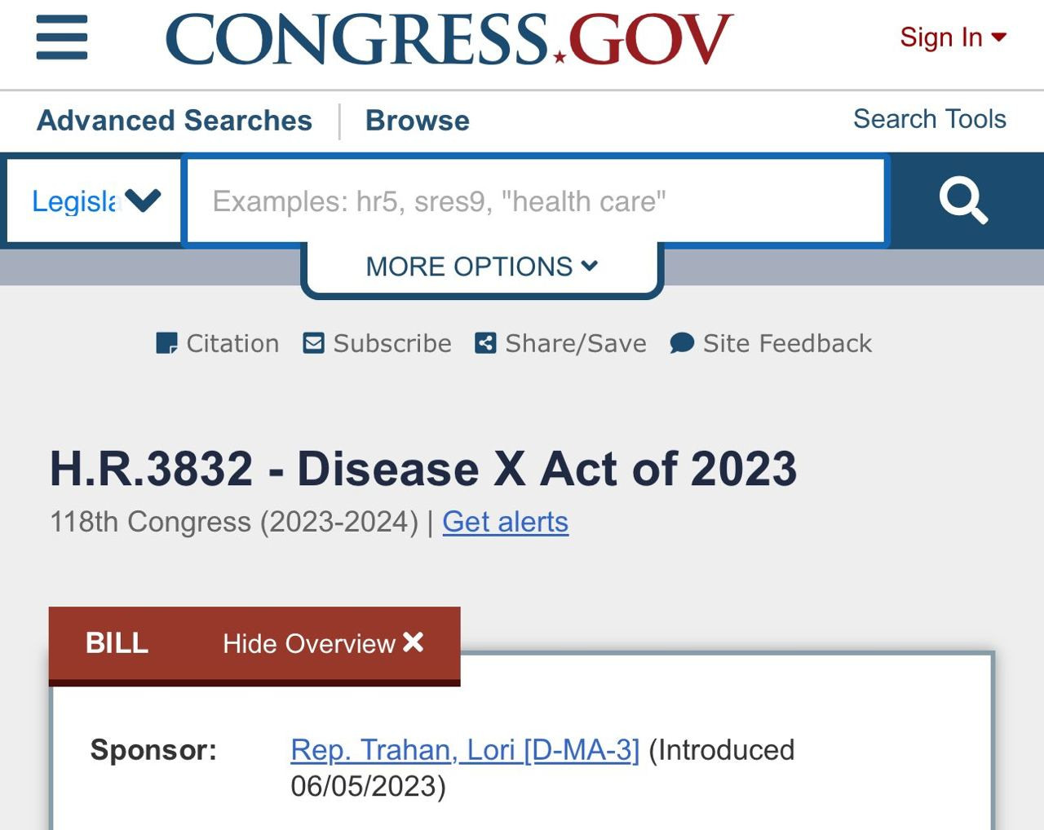Click the Share/Save share icon
Viewport: 1044px width, 830px height.
485,343
